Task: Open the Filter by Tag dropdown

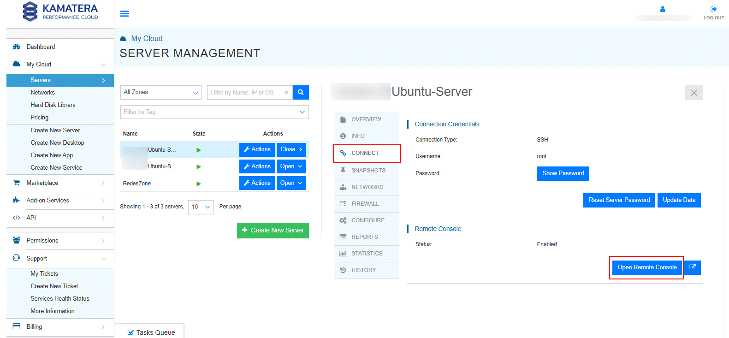Action: coord(214,112)
